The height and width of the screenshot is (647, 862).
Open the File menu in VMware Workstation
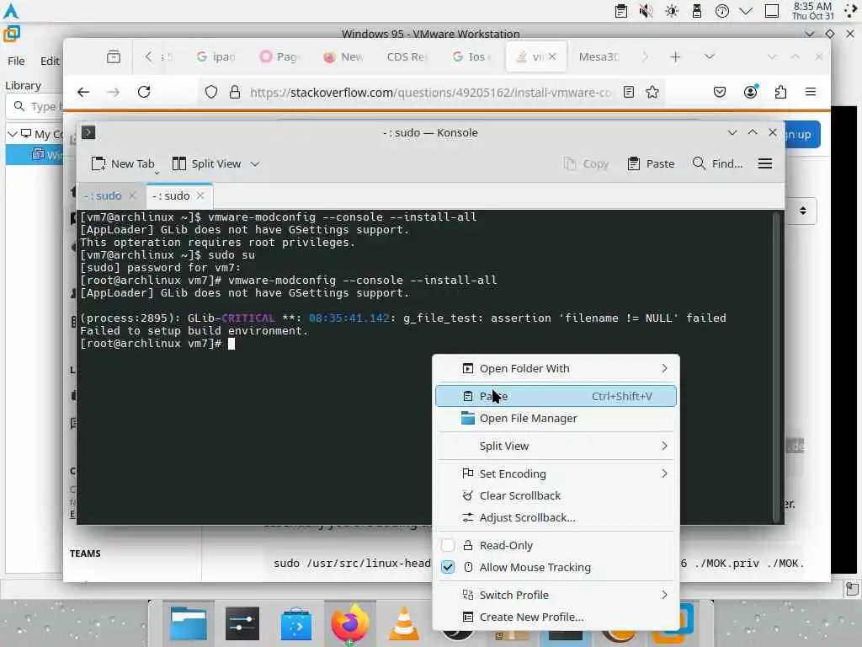pos(16,61)
